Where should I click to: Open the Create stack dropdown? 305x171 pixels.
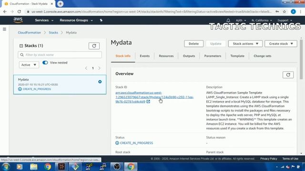tap(281, 44)
